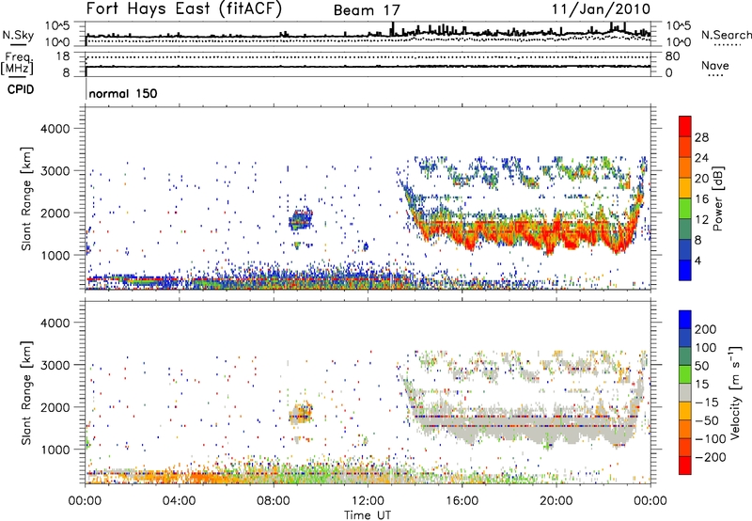
Task: Select the "CPID" row label
Action: [x=21, y=89]
